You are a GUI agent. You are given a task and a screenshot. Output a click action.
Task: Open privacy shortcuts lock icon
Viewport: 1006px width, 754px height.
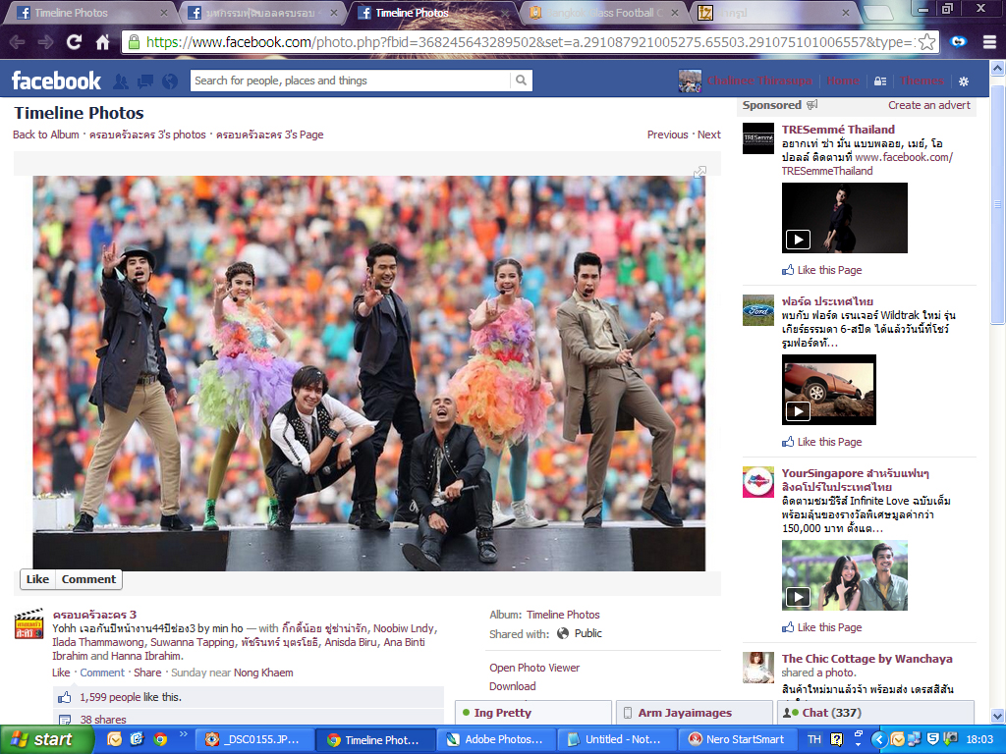click(880, 81)
